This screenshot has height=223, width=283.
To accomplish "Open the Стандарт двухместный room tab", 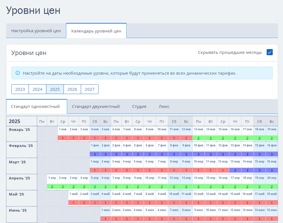I will point(96,107).
